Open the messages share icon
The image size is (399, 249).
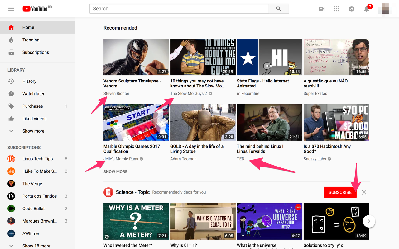coord(352,9)
